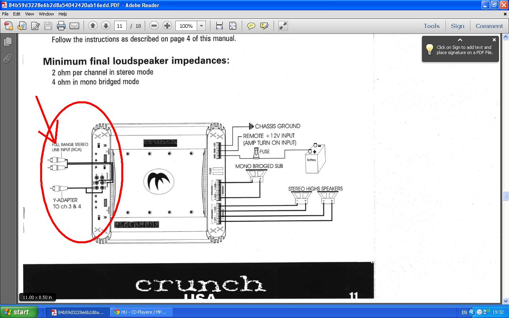Close the Sign tip notification

pyautogui.click(x=494, y=40)
